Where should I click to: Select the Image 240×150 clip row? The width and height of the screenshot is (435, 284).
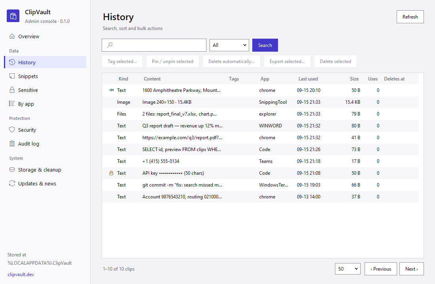click(260, 102)
